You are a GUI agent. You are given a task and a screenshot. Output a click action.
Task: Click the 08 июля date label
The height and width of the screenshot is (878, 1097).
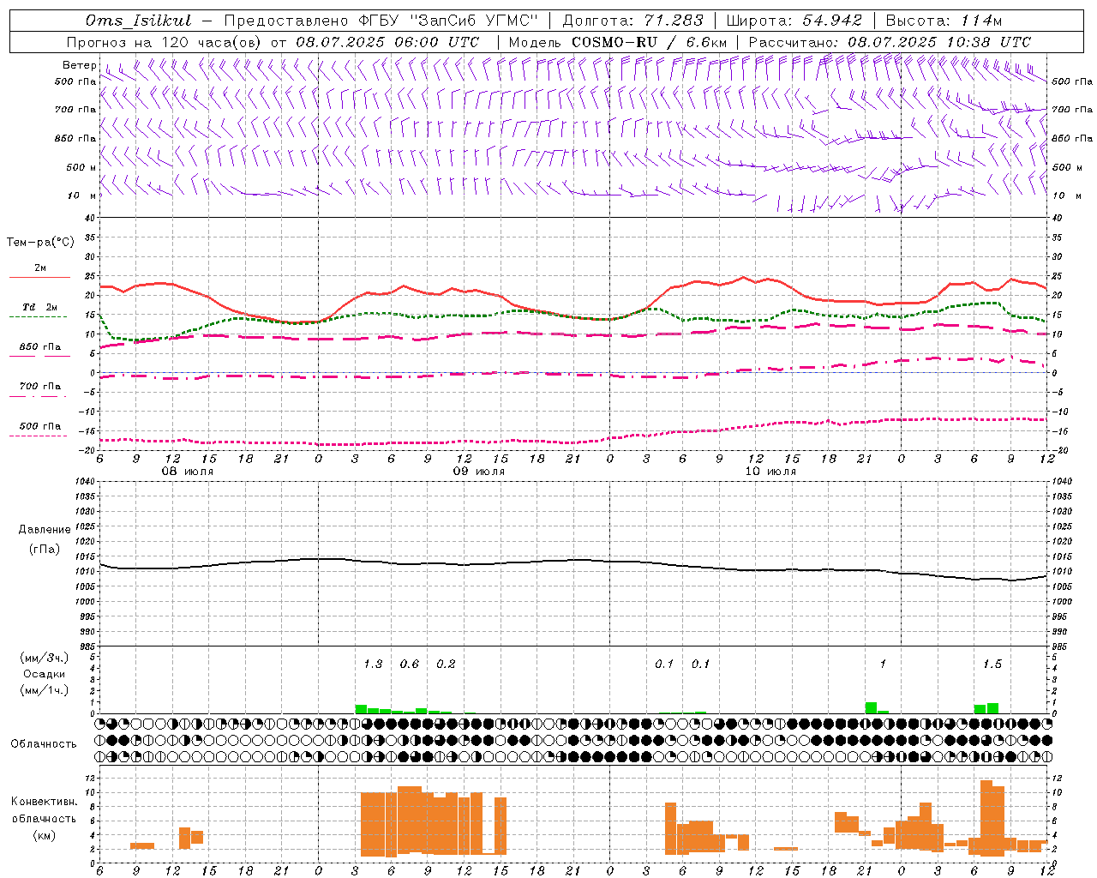tap(188, 472)
